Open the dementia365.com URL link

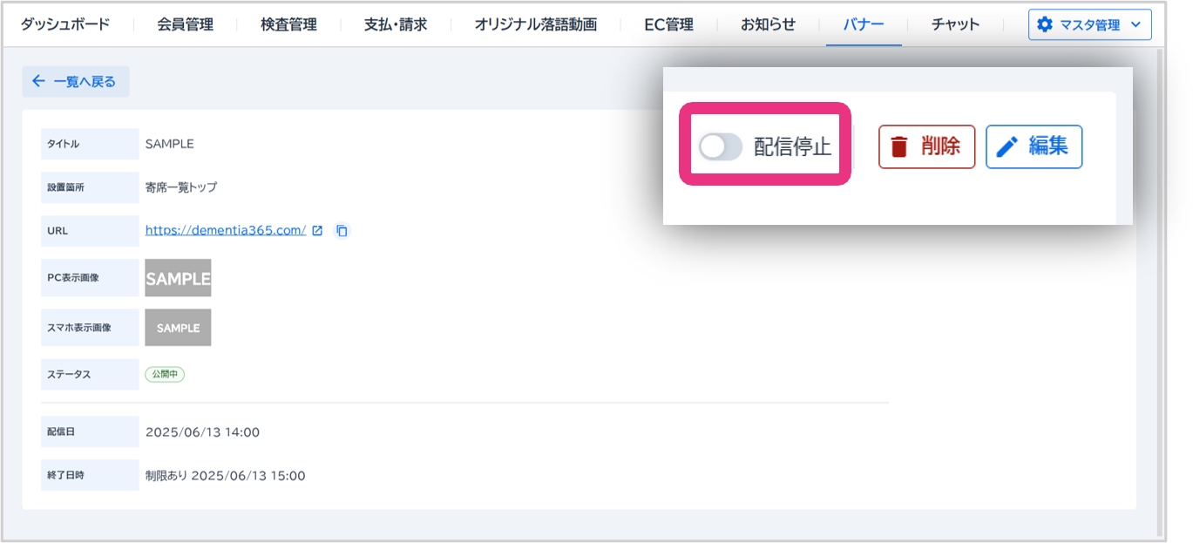[225, 231]
